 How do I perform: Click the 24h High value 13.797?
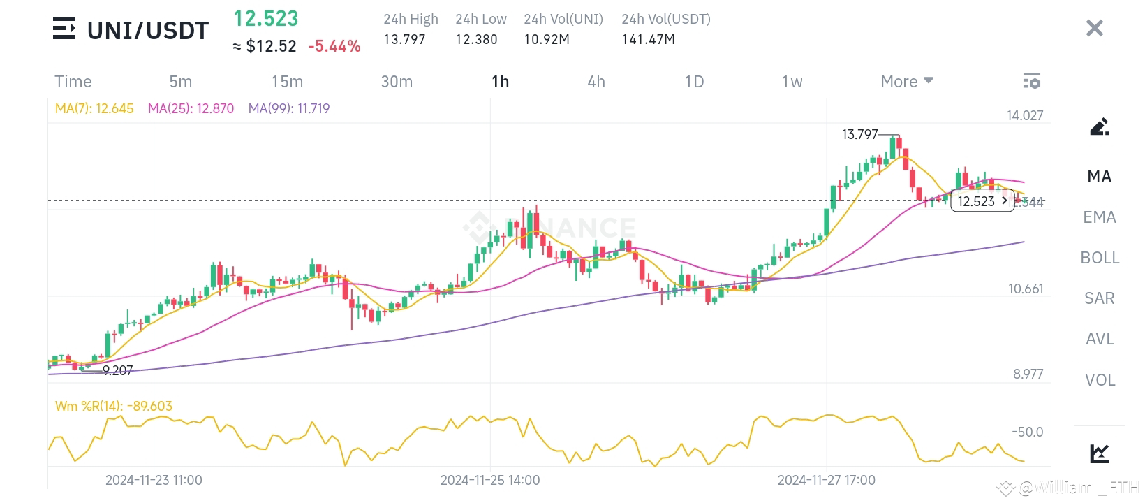pos(404,40)
